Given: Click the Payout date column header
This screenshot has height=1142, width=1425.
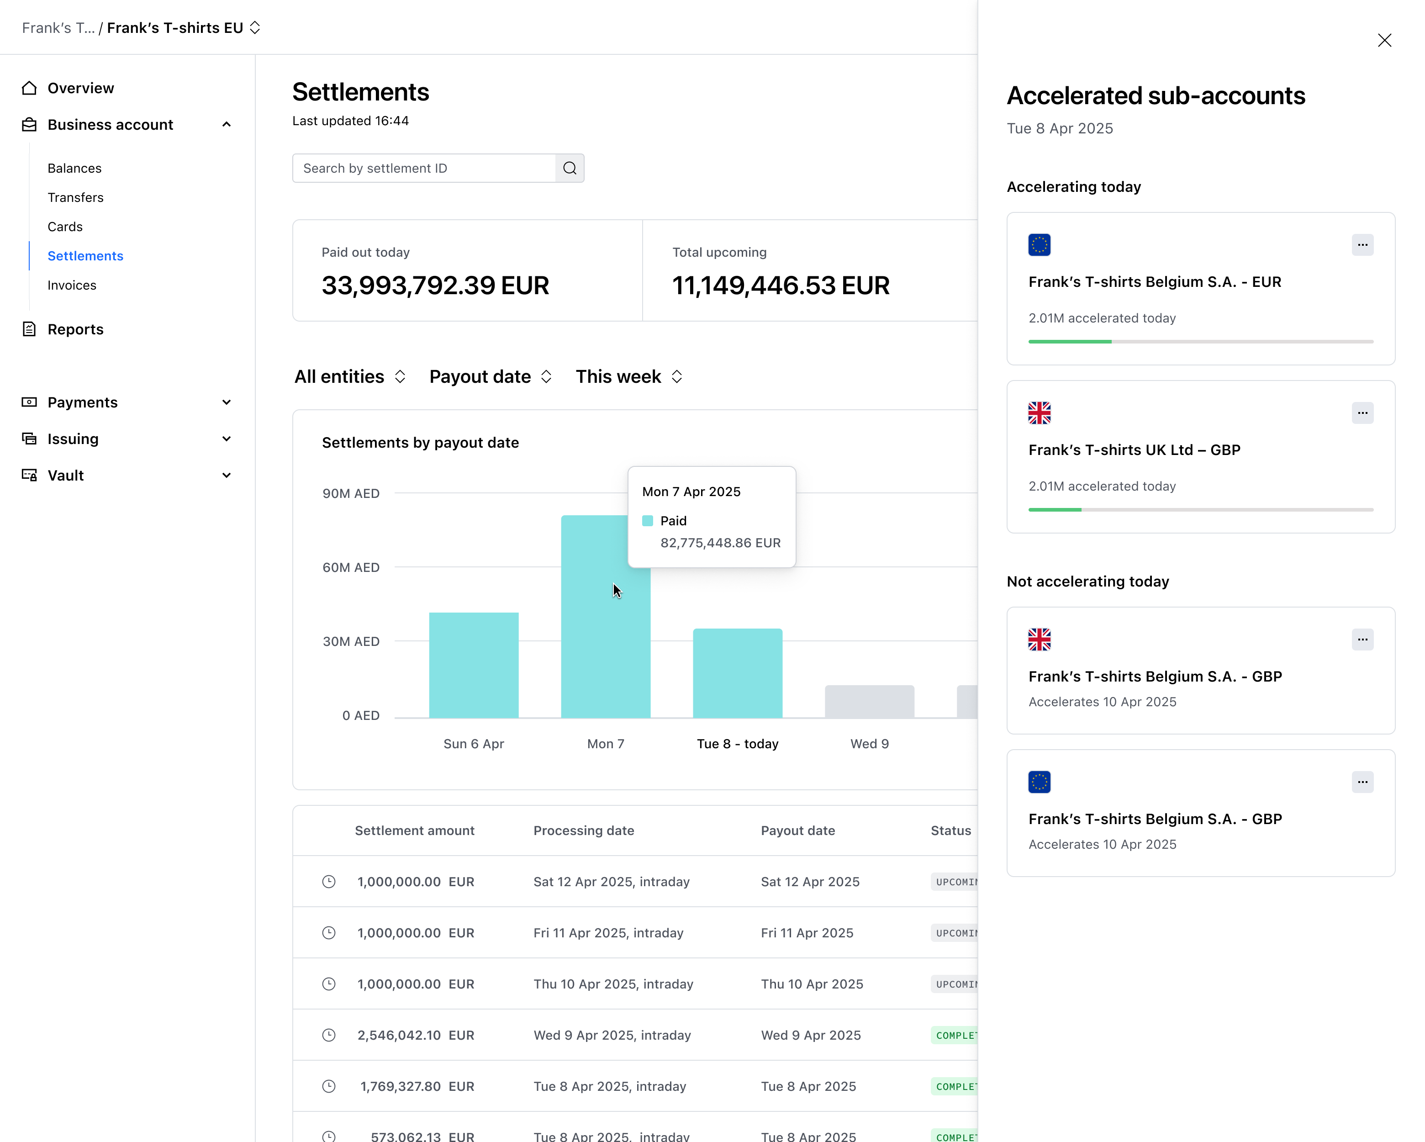Looking at the screenshot, I should [x=798, y=831].
